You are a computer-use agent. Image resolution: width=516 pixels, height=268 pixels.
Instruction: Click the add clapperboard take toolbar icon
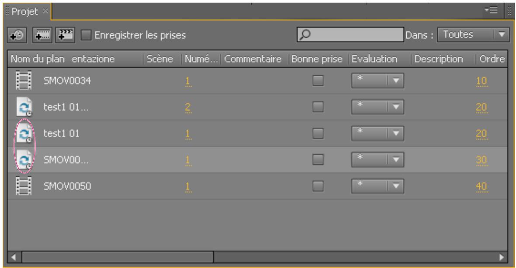(x=65, y=35)
